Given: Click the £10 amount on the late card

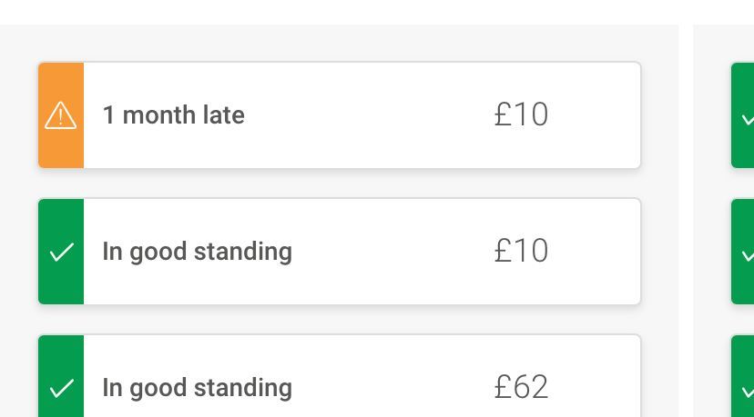Looking at the screenshot, I should pyautogui.click(x=521, y=114).
